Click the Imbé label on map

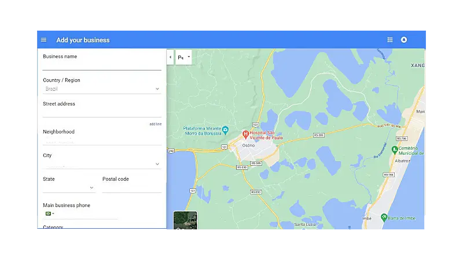click(x=367, y=218)
